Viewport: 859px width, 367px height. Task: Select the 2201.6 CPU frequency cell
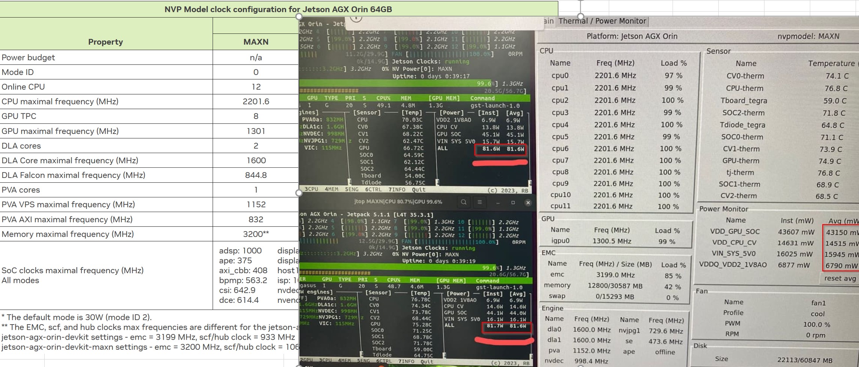pos(256,101)
